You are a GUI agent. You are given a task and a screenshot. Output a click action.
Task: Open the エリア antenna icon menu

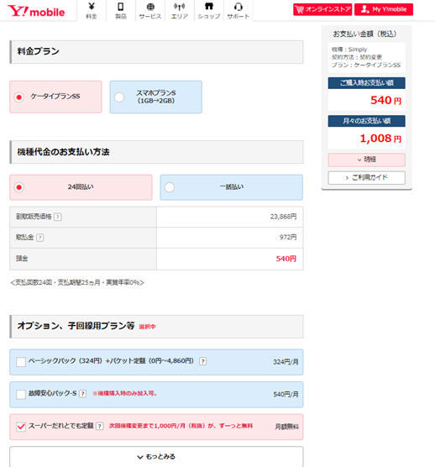(x=180, y=11)
